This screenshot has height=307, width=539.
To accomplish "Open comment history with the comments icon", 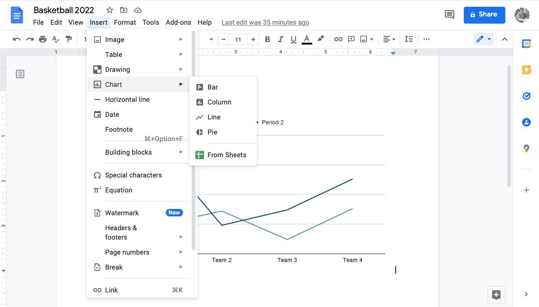I will pos(450,14).
